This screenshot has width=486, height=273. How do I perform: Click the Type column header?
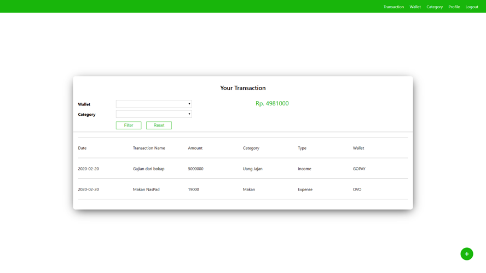(302, 148)
